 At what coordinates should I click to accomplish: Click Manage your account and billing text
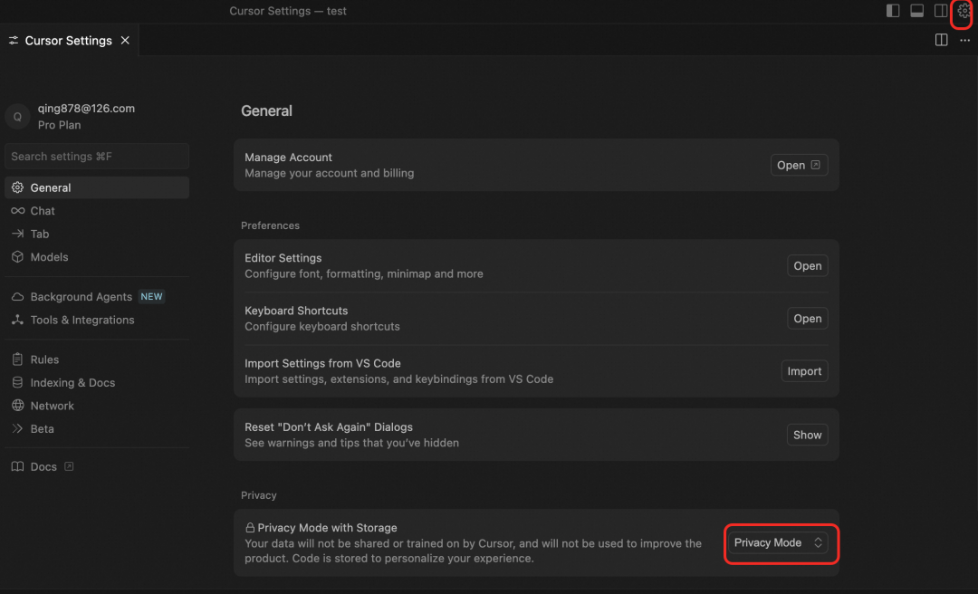click(x=330, y=173)
